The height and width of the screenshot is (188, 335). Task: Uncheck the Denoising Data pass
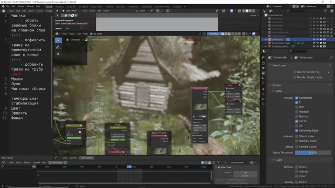pos(297,131)
